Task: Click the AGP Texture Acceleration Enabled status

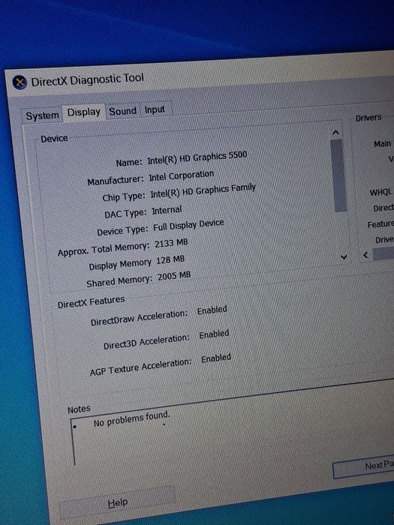Action: (x=216, y=358)
